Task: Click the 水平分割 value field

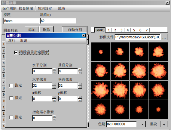Action: (x=42, y=71)
